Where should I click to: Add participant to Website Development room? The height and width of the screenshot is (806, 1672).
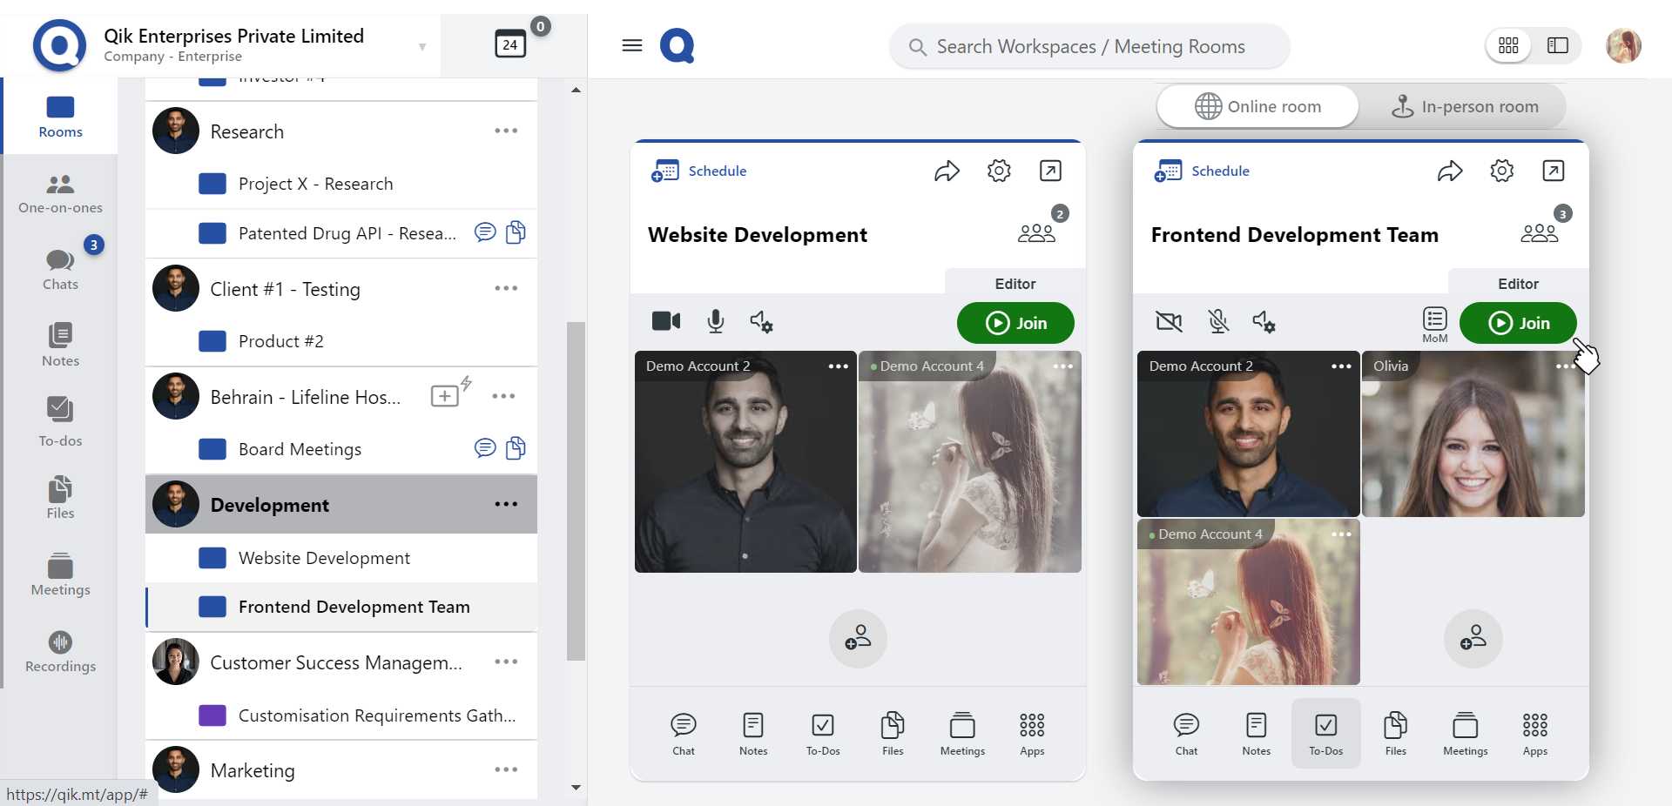[858, 639]
